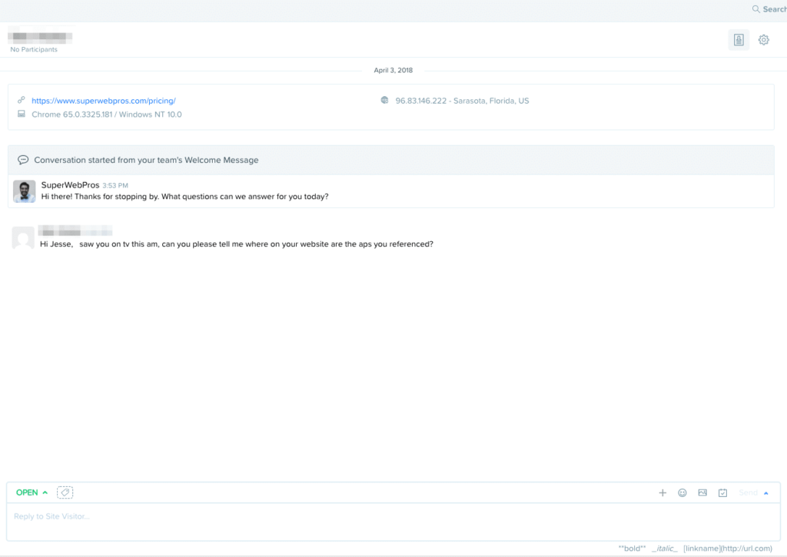Viewport: 787px width, 557px height.
Task: Select the IP address and Sarasota location text
Action: click(462, 101)
